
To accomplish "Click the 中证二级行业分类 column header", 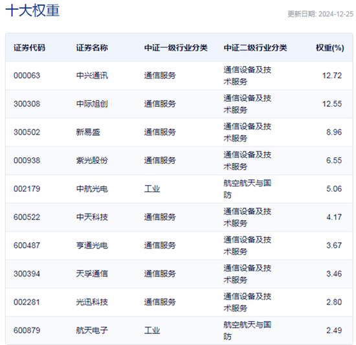I will [255, 48].
